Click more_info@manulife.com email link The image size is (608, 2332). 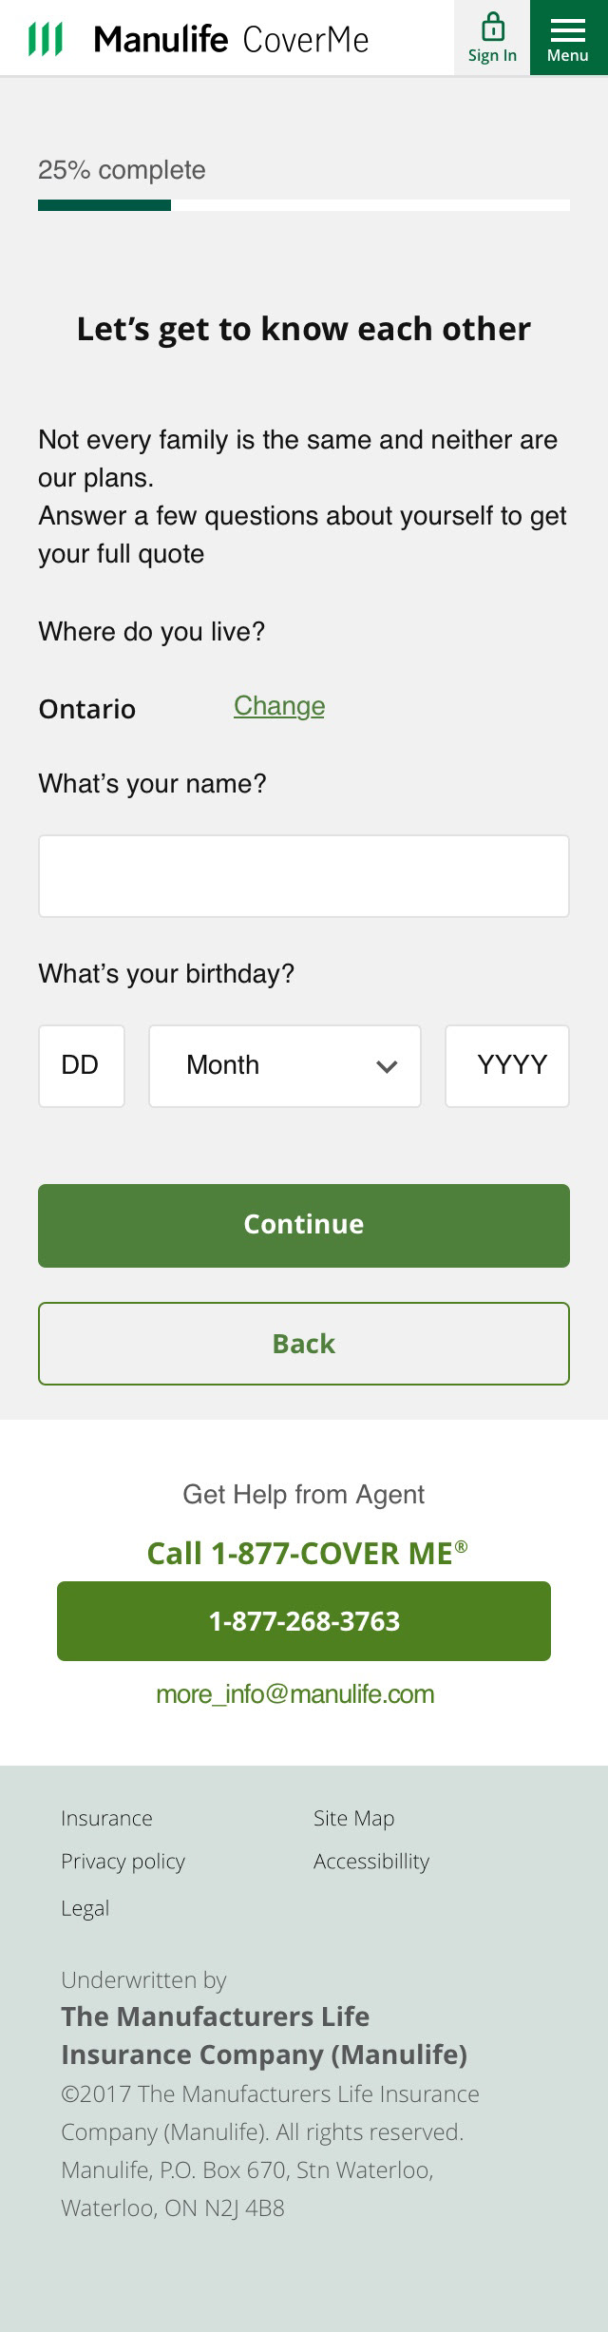(x=295, y=1694)
